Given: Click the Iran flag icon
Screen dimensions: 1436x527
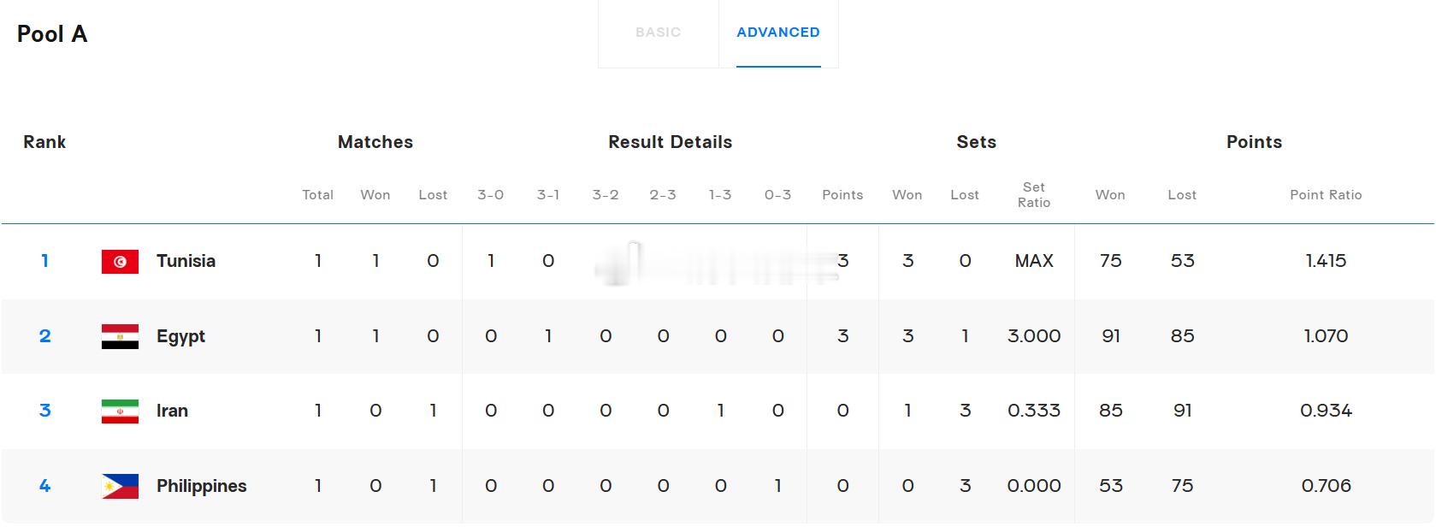Looking at the screenshot, I should click(x=120, y=412).
